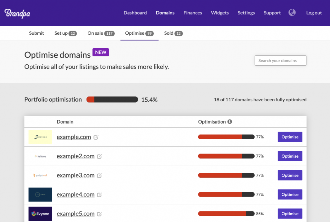Click the '18 of 117 domains' status text
This screenshot has width=330, height=222.
pyautogui.click(x=260, y=99)
